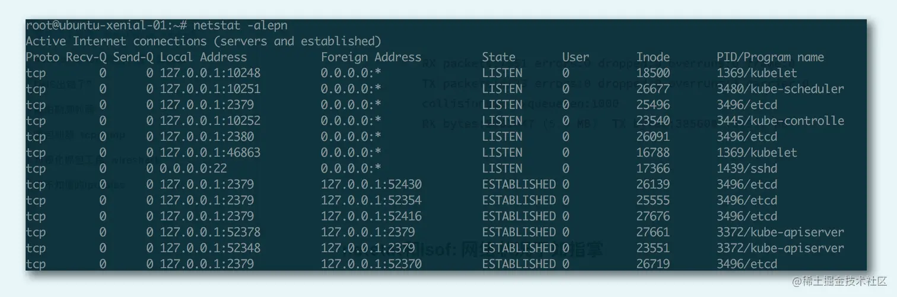Click the "Local Address" column header
Screen dimensions: 897x297
point(203,58)
